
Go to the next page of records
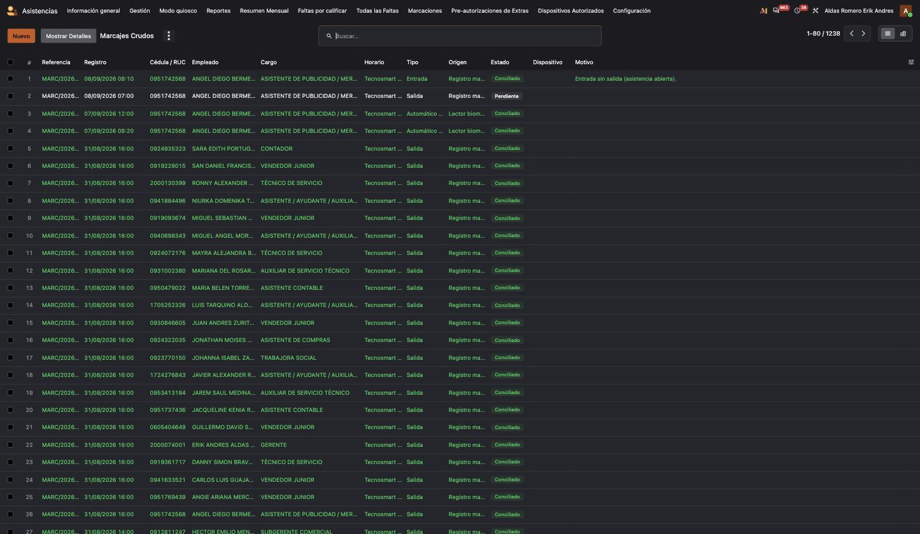coord(863,34)
